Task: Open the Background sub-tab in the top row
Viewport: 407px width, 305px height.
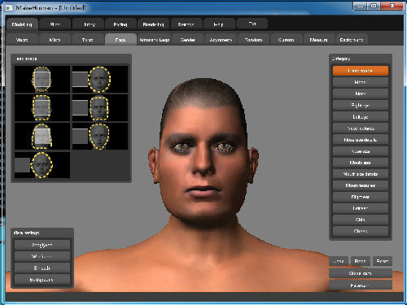Action: 352,40
